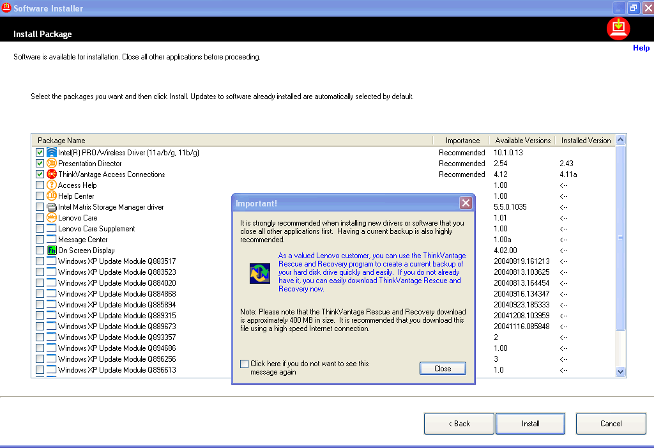Check the Lenovo Care package

tap(40, 217)
